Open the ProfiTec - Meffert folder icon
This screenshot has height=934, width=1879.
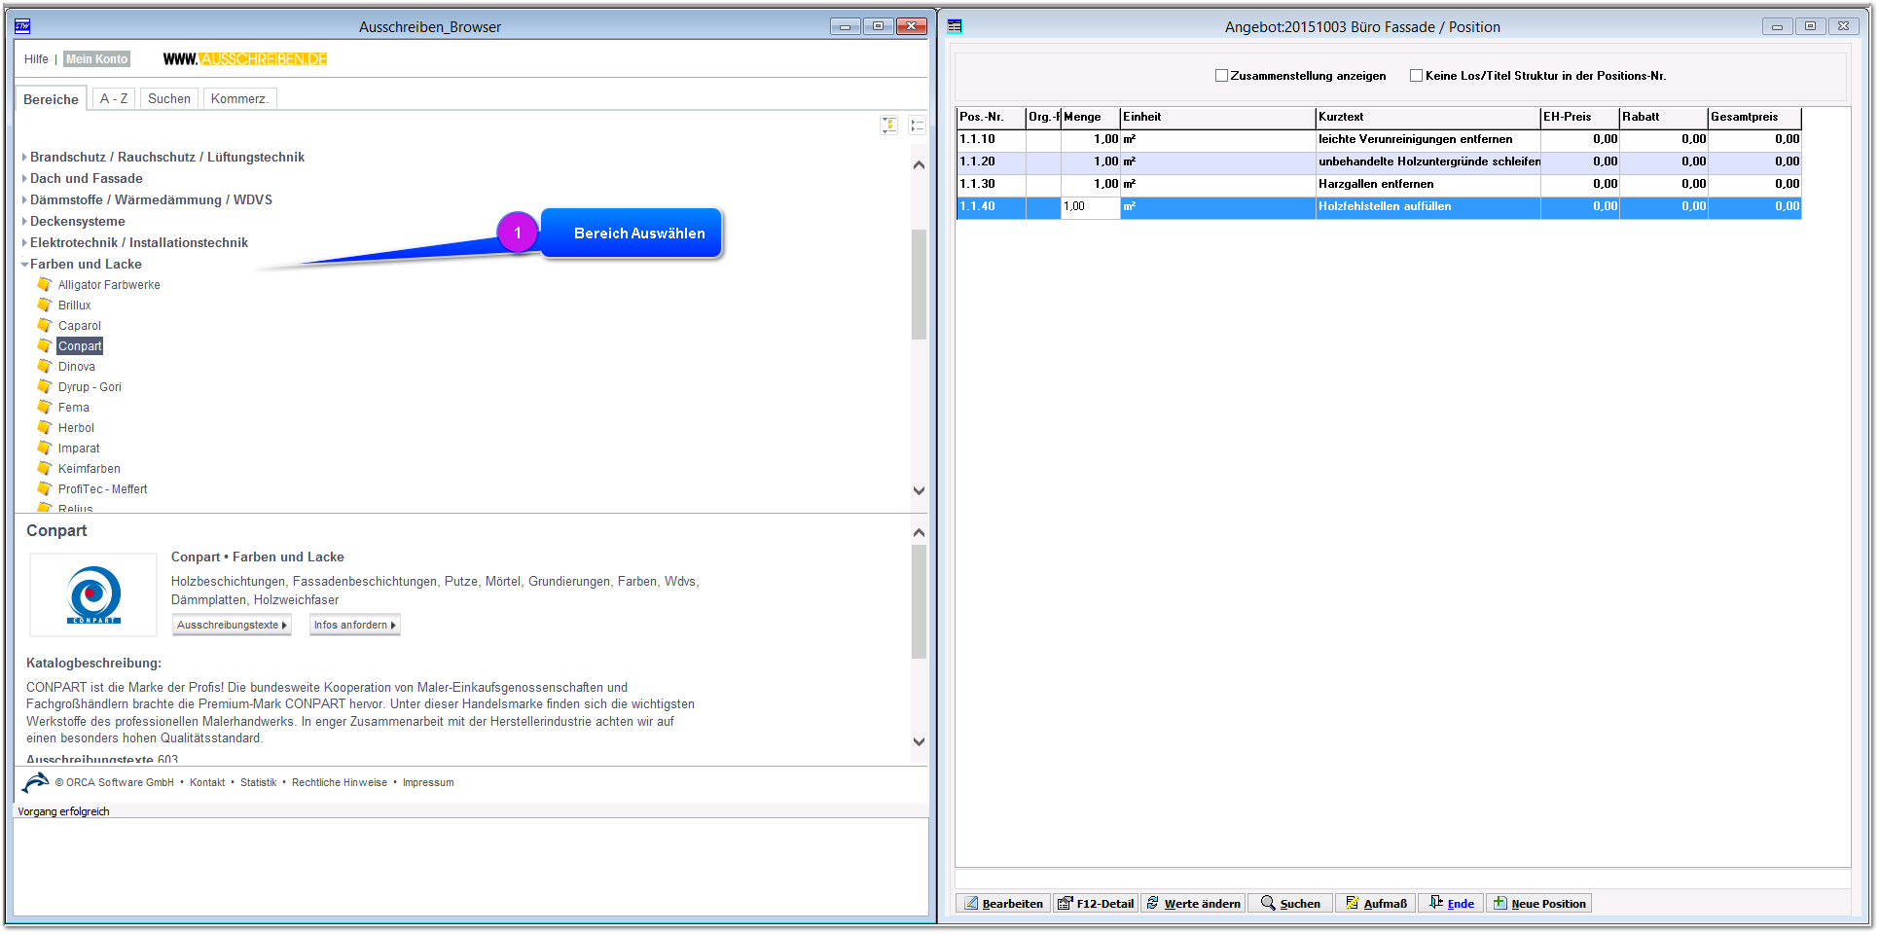44,488
